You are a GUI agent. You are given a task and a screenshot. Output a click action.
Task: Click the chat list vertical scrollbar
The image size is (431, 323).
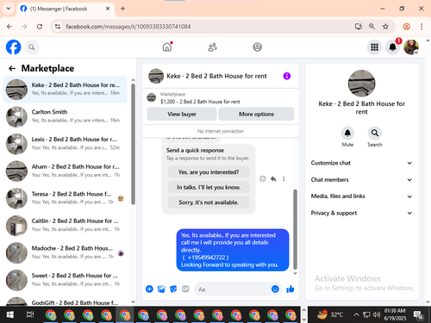[133, 144]
